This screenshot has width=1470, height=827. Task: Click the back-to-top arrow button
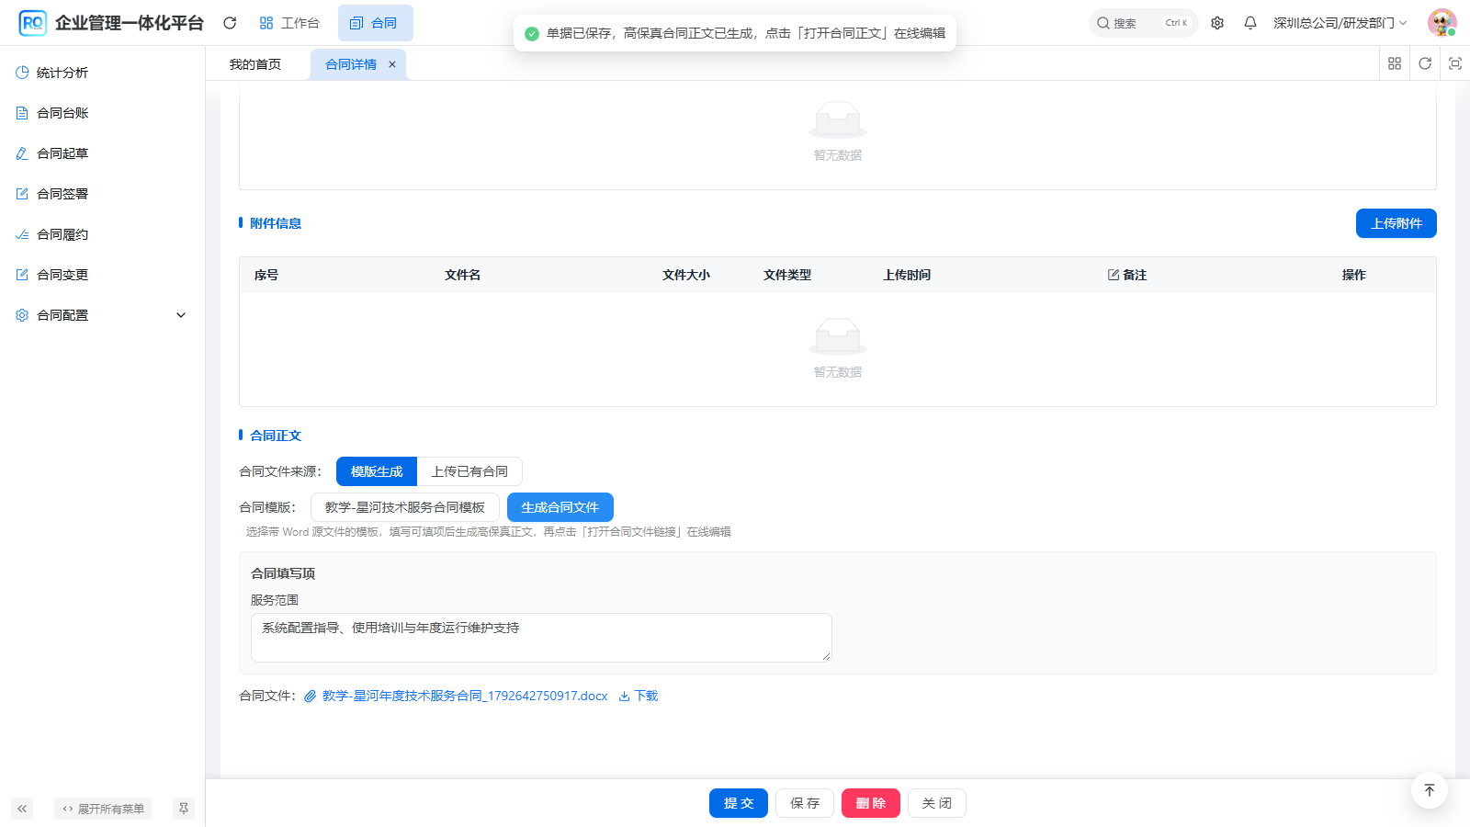[x=1430, y=790]
